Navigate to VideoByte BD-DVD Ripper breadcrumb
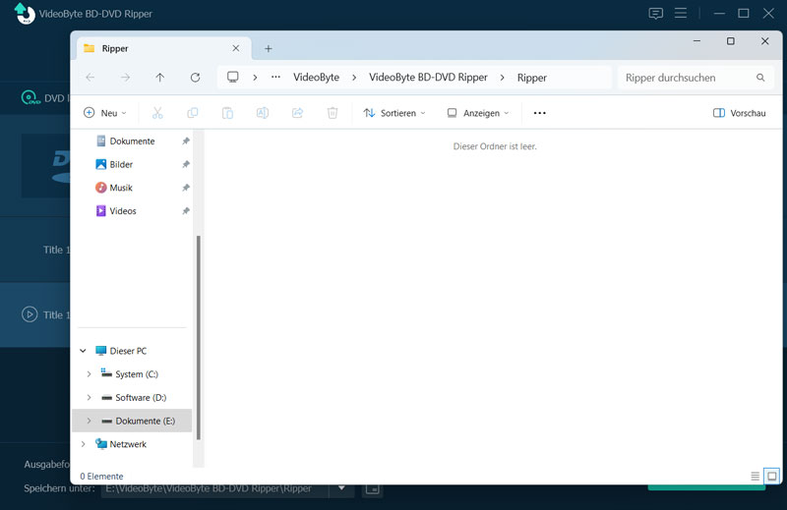This screenshot has width=787, height=510. point(428,78)
